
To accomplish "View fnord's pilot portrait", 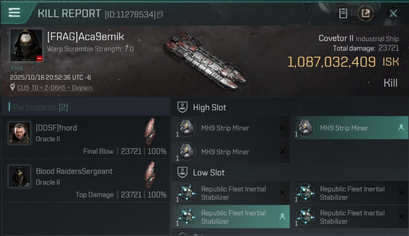I will pyautogui.click(x=20, y=133).
